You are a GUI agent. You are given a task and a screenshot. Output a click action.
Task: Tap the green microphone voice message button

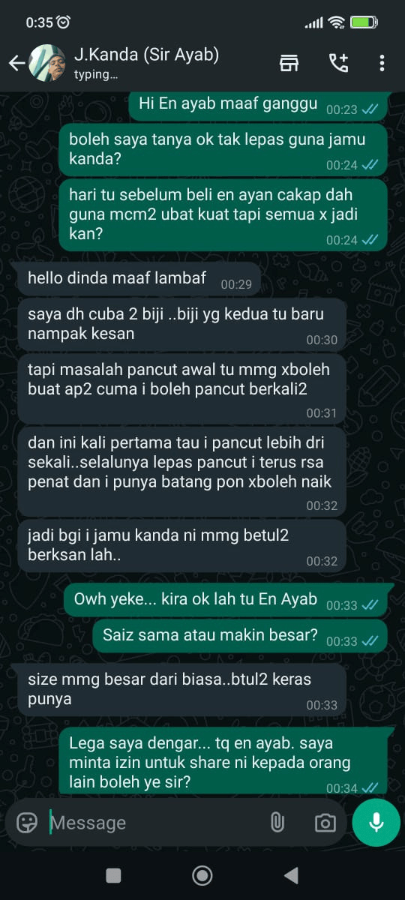pos(376,823)
